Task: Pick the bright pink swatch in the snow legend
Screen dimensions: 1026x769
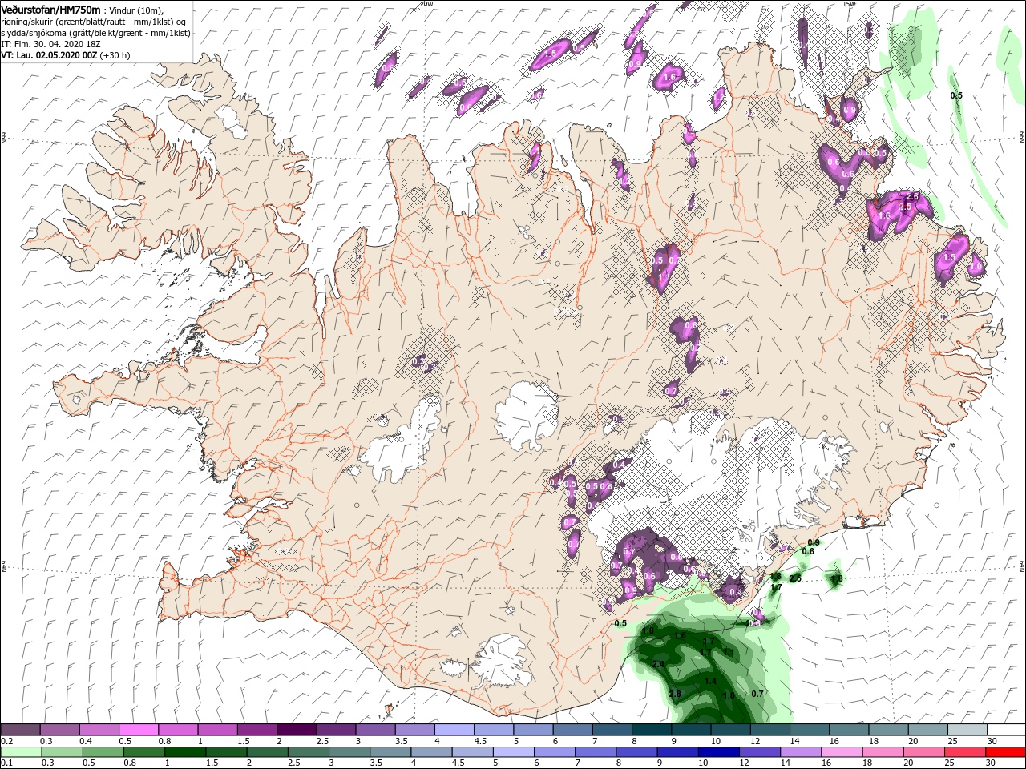Action: tap(138, 730)
